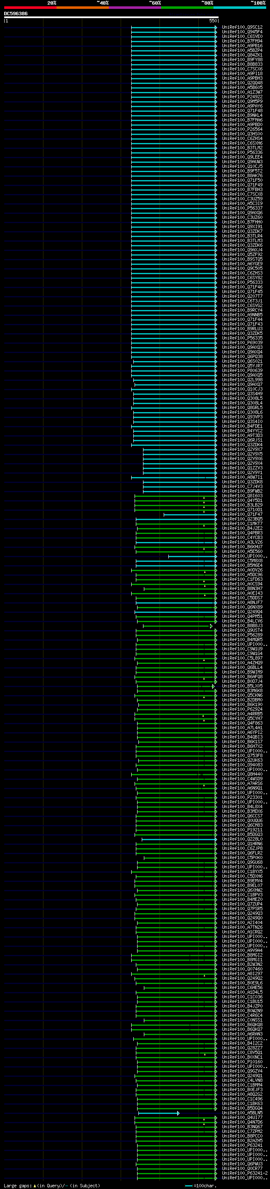Select the UniRef100_B8B8J3 label
The width and height of the screenshot is (270, 1189).
242,626
